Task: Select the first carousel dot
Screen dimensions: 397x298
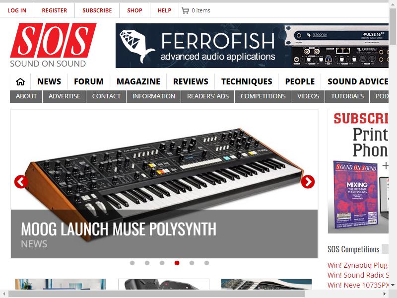Action: tap(132, 263)
